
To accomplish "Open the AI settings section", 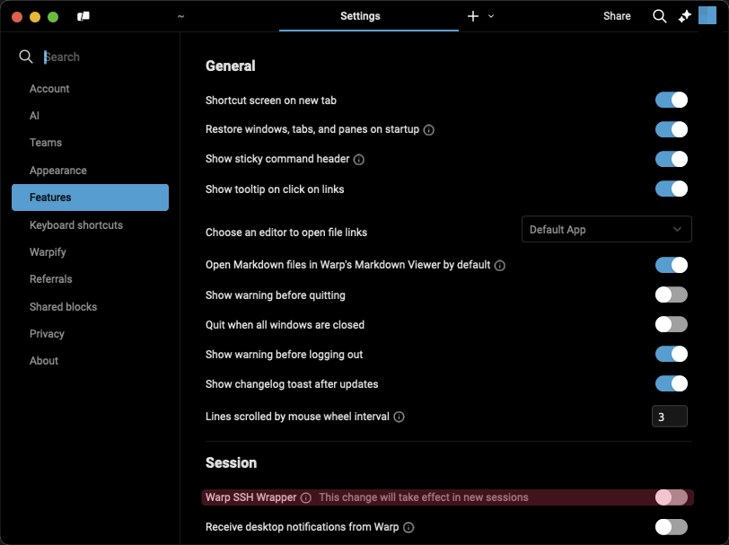I will [x=34, y=116].
